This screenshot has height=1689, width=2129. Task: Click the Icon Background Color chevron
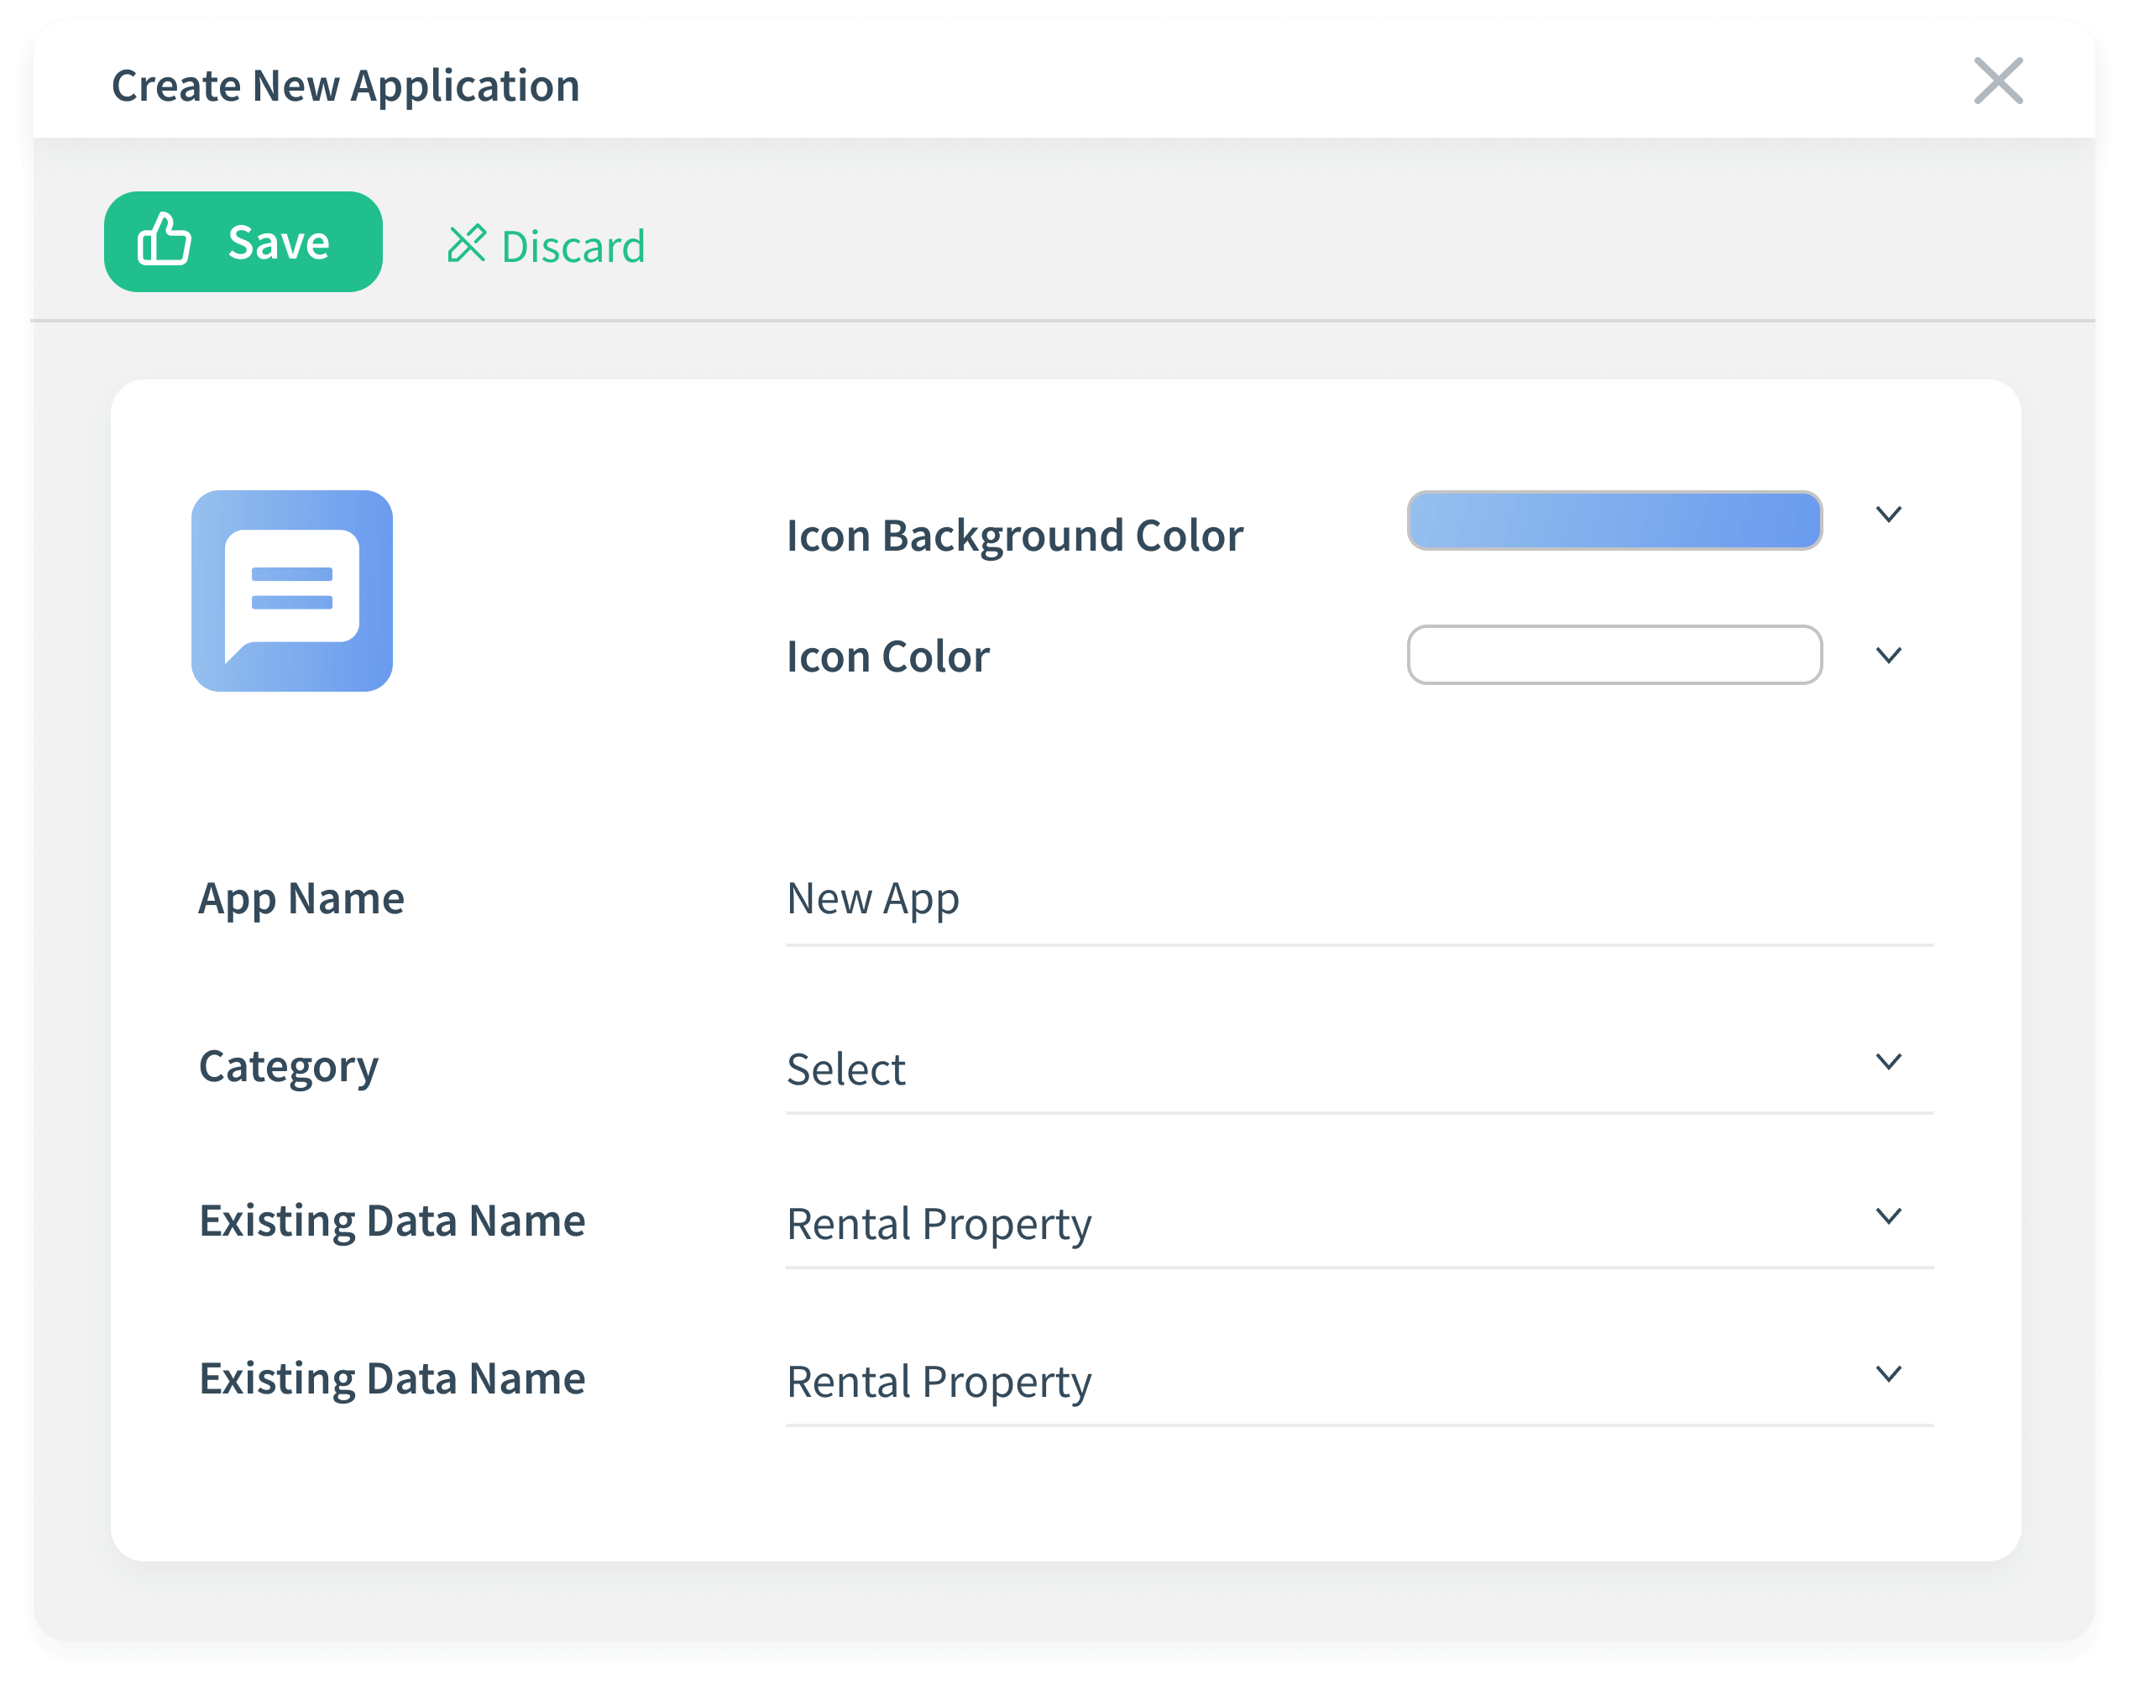[1889, 515]
